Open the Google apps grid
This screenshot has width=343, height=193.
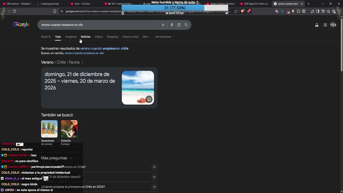click(x=325, y=25)
